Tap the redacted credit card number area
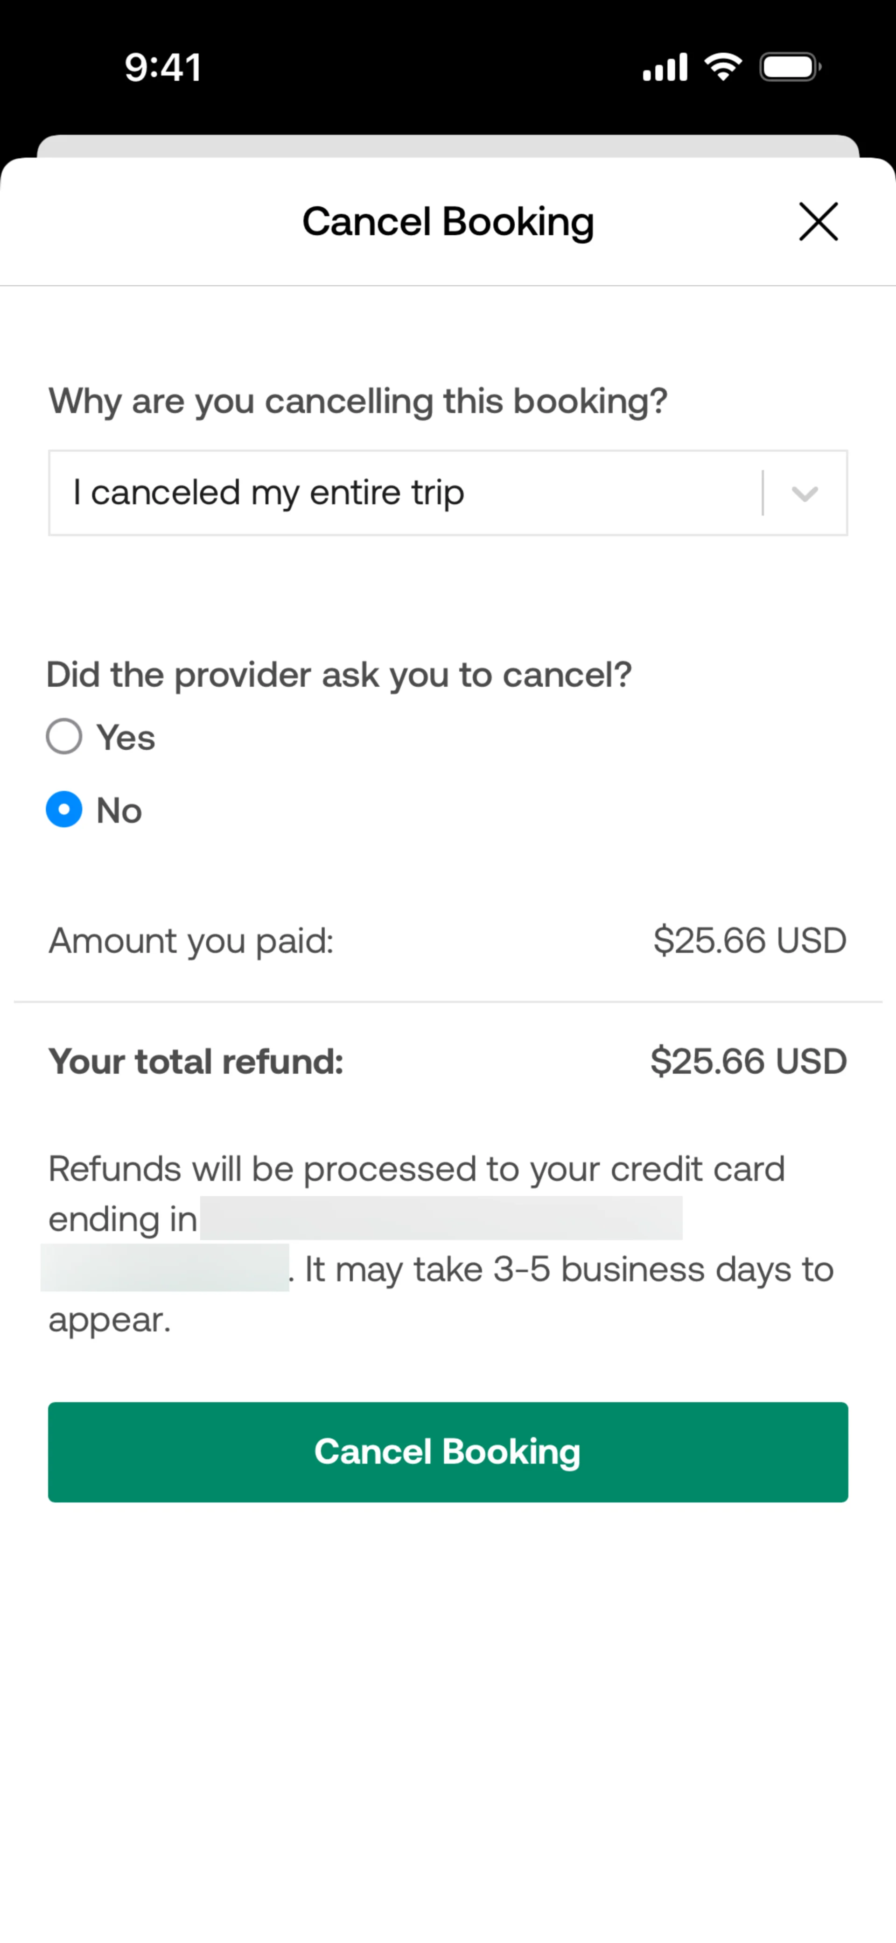The height and width of the screenshot is (1943, 896). pos(441,1218)
